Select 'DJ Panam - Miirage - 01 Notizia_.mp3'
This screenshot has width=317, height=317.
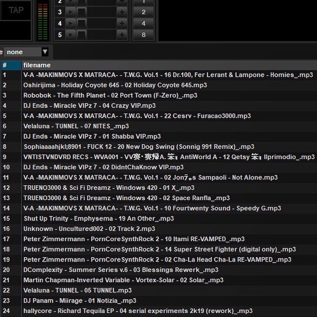point(158,301)
